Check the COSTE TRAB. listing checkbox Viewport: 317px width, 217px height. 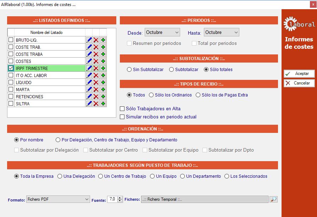point(11,47)
